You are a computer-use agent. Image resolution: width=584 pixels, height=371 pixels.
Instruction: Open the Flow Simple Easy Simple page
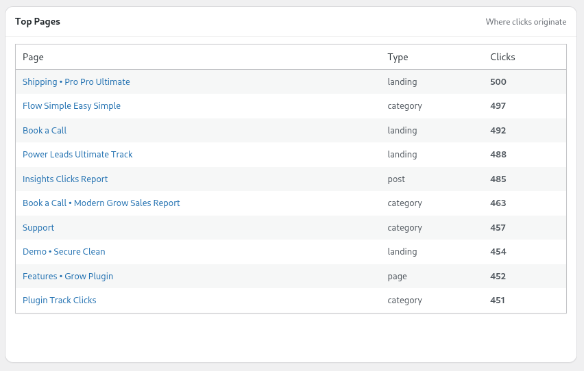[71, 106]
